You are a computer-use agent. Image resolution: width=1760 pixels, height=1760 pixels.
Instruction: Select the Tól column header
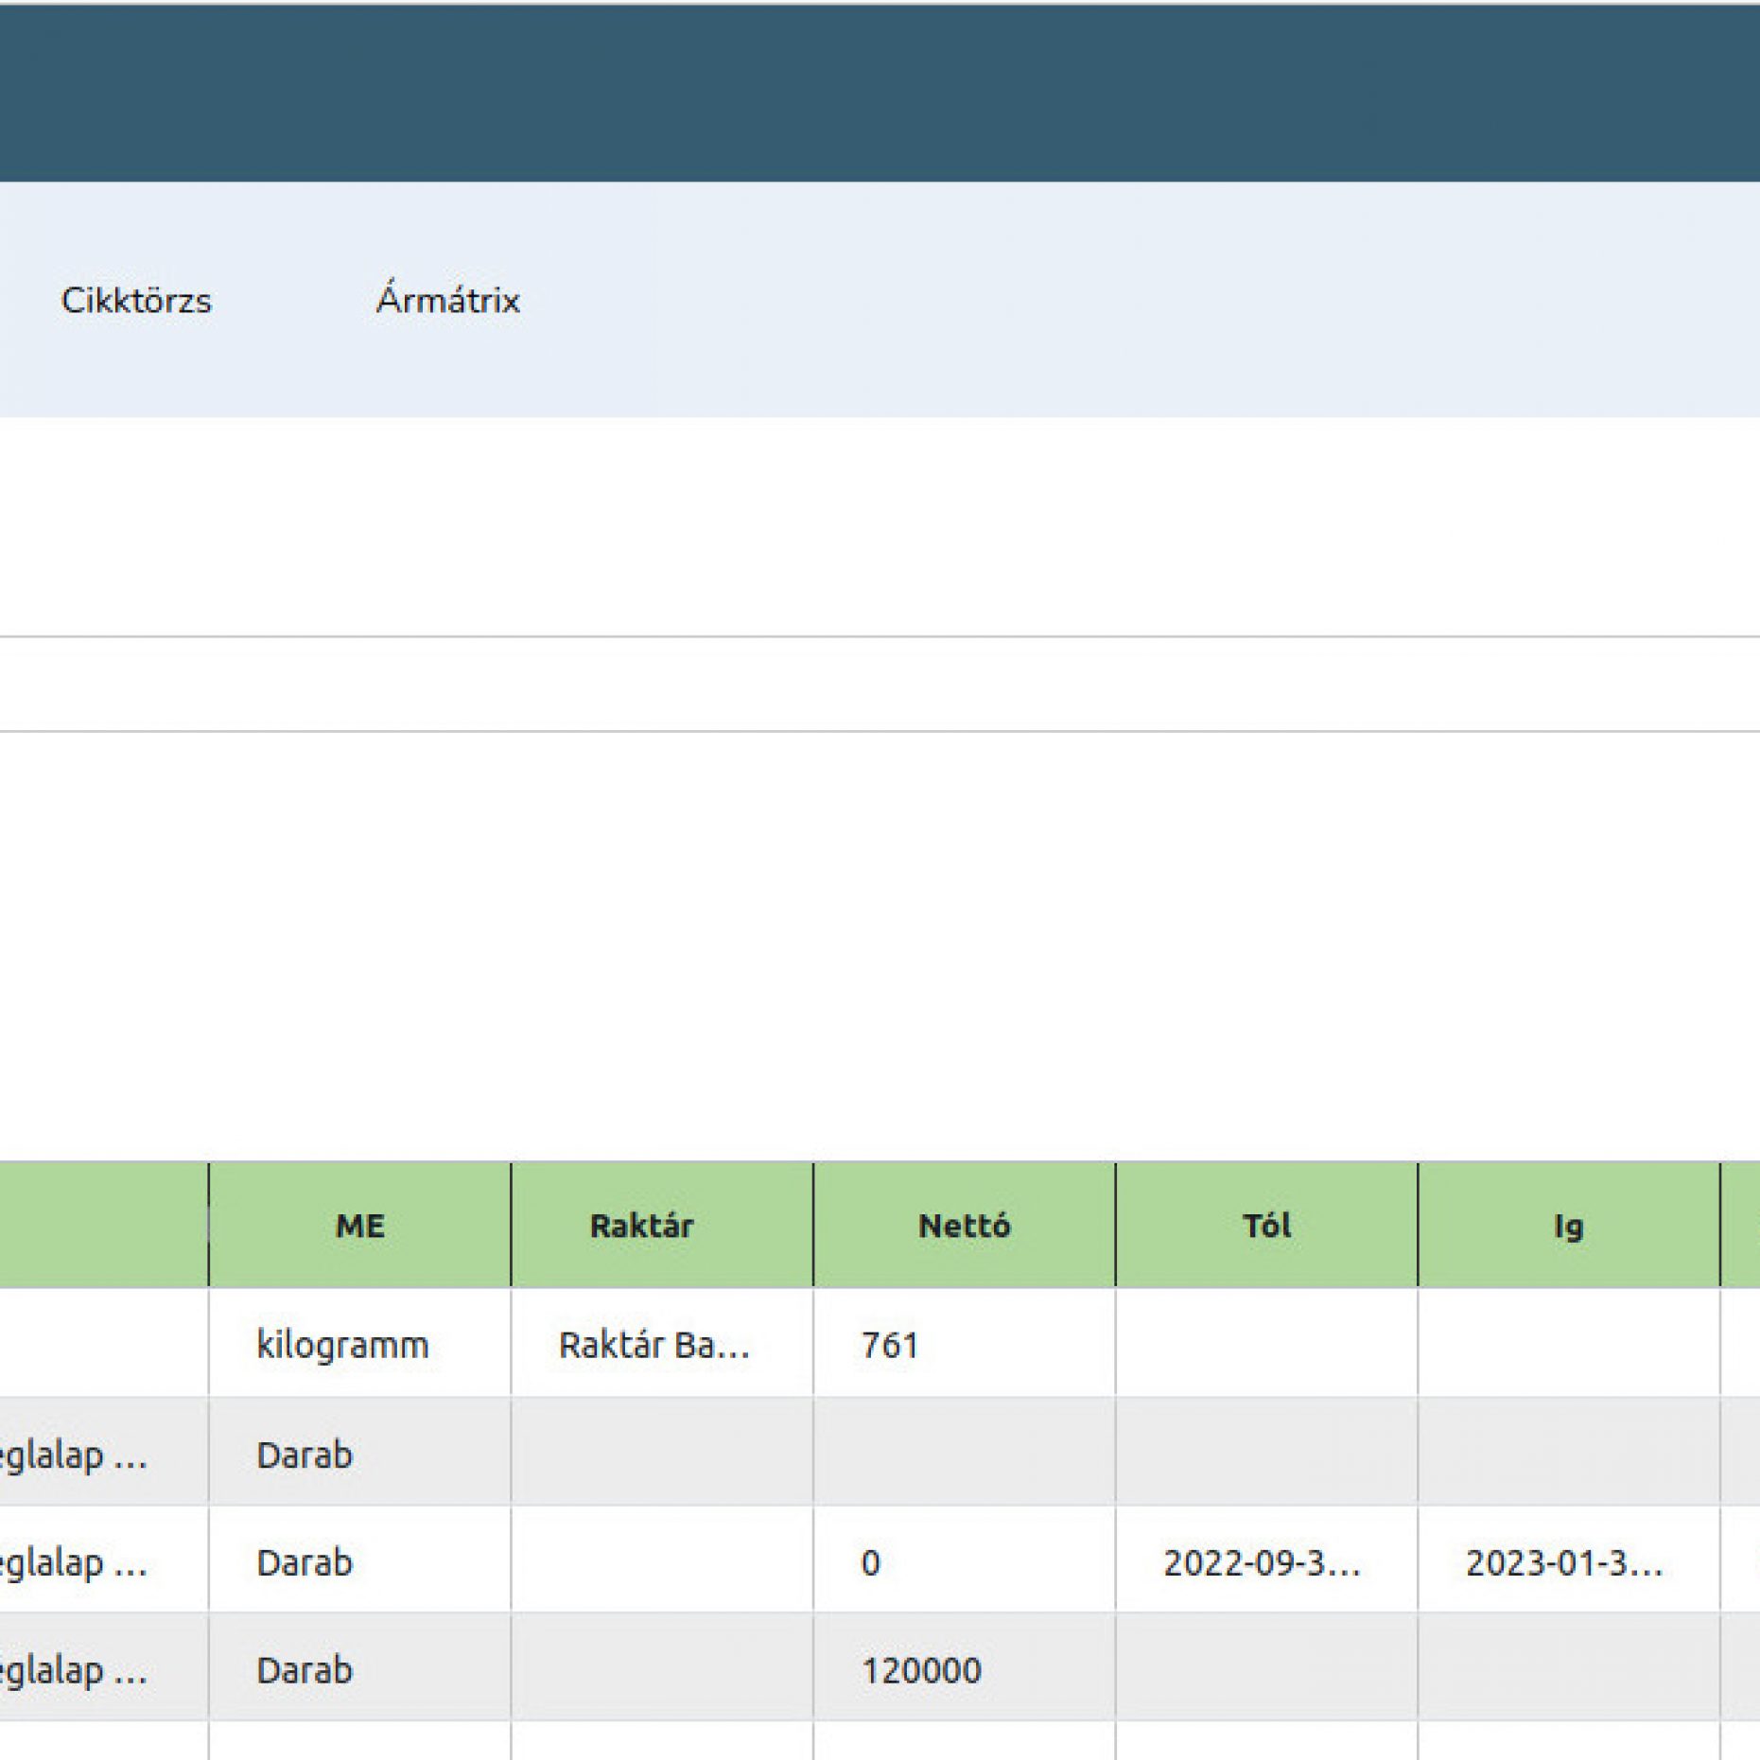click(x=1266, y=1226)
